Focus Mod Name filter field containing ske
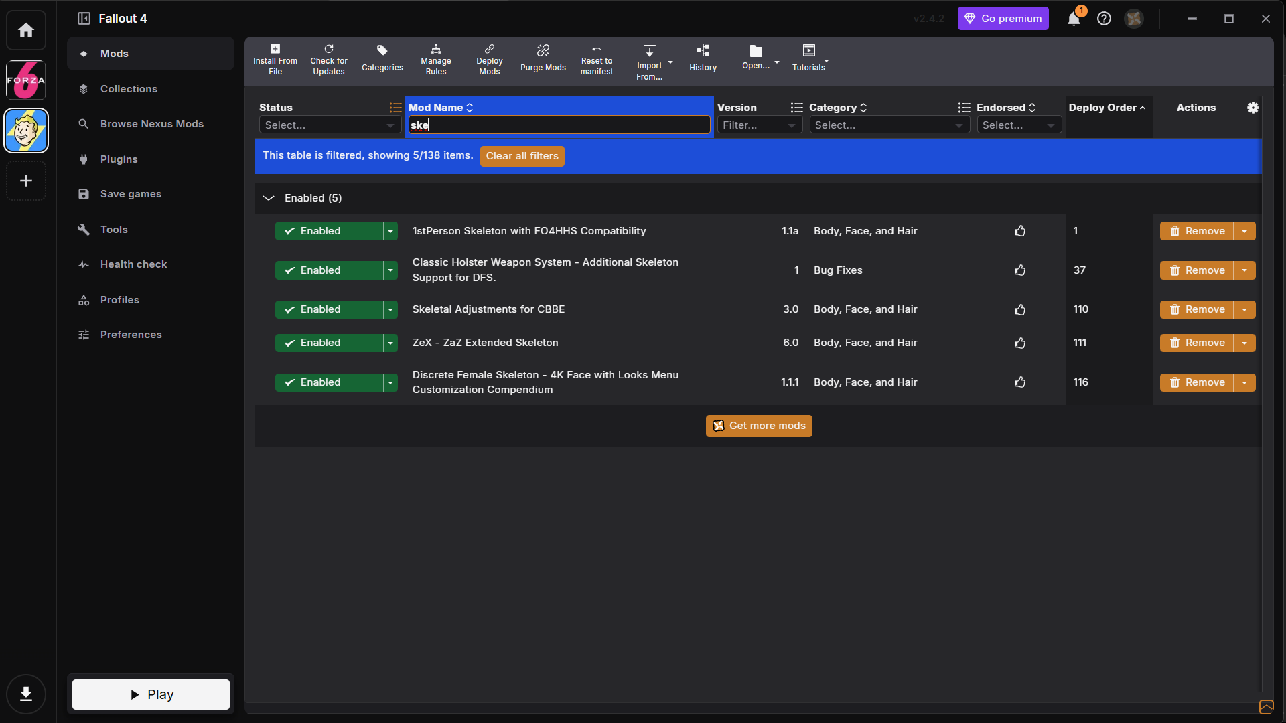1286x723 pixels. (x=559, y=125)
